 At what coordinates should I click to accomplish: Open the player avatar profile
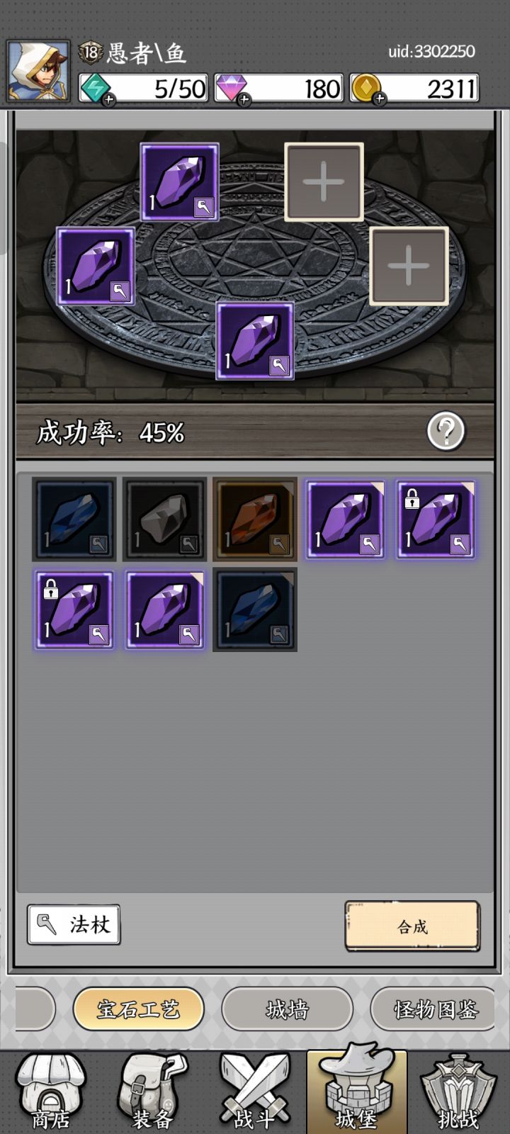tap(38, 71)
